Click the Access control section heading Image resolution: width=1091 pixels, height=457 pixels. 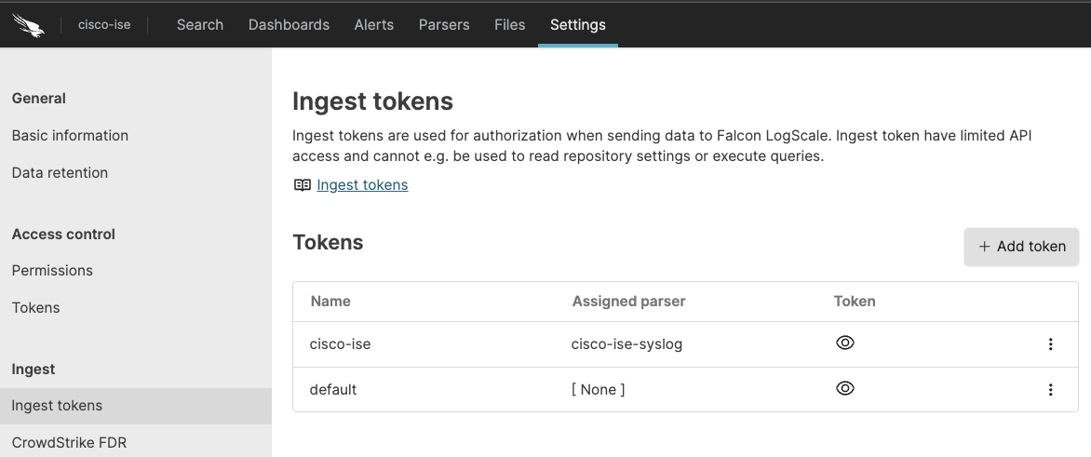tap(63, 234)
